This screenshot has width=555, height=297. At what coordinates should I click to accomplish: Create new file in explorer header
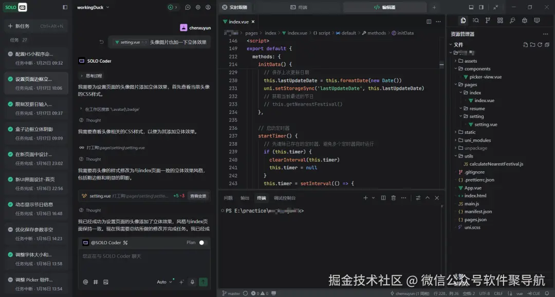tap(525, 45)
